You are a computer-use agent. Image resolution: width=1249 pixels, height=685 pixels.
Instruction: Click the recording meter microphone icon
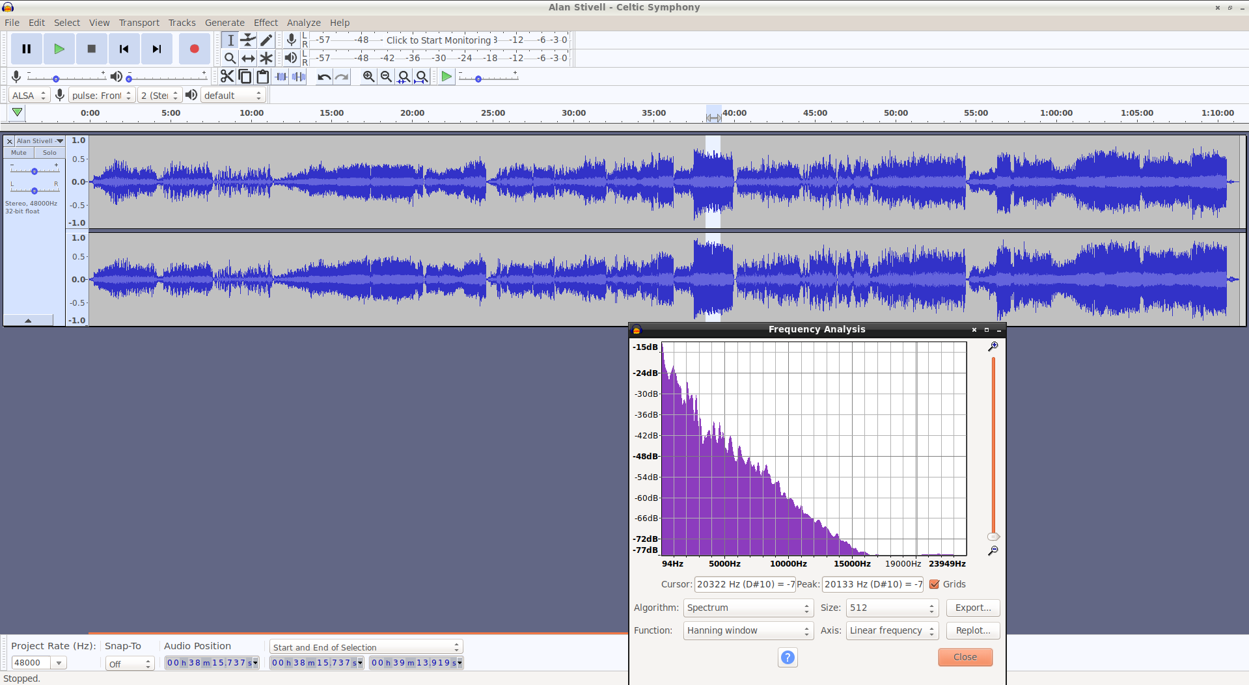pyautogui.click(x=292, y=40)
